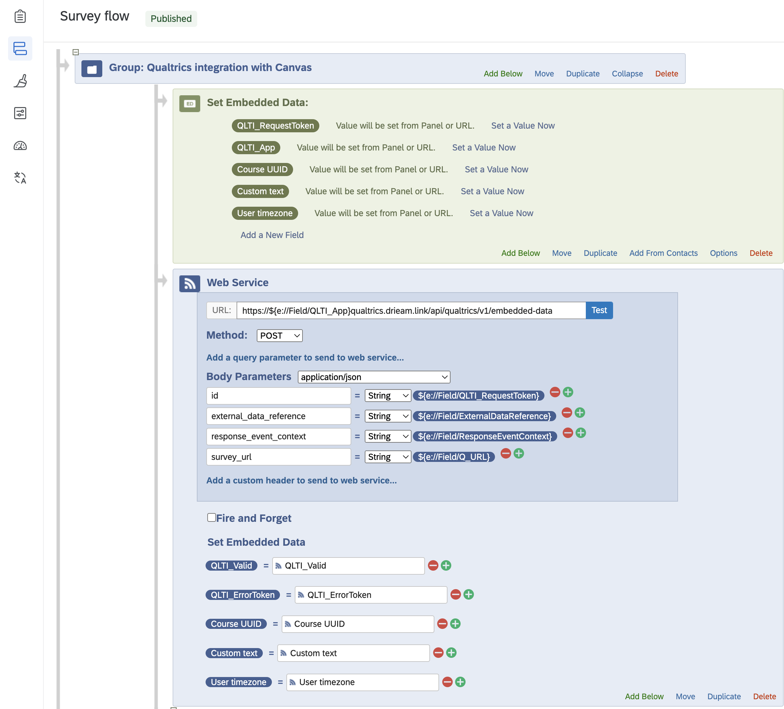
Task: Add a query parameter to web service
Action: coord(305,358)
